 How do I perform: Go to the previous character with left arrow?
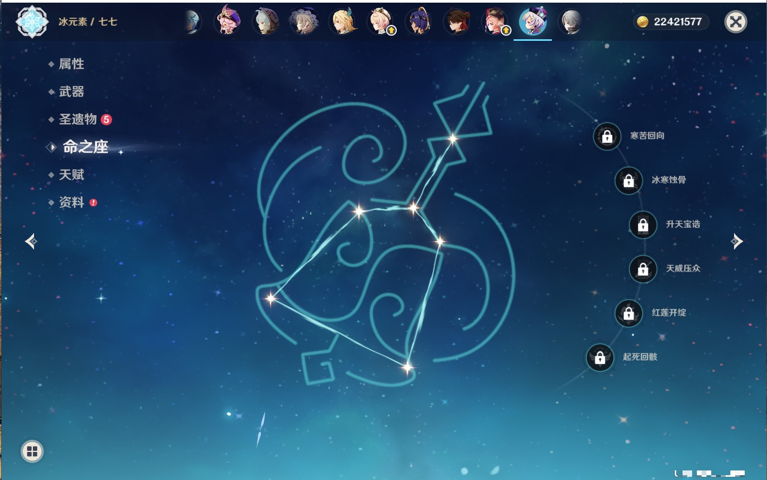coord(31,241)
